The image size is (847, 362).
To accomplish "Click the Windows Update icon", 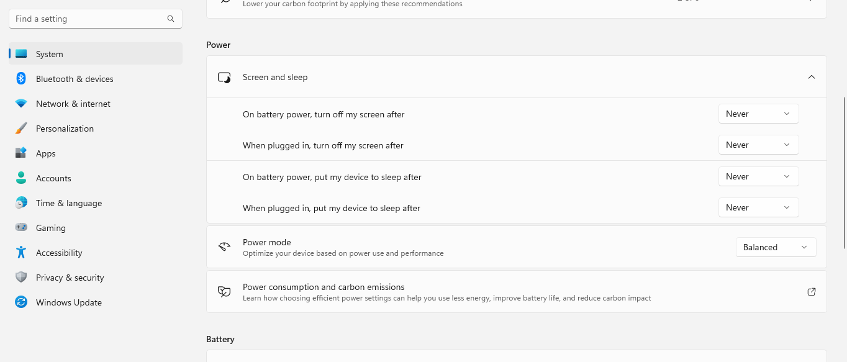I will click(x=21, y=302).
